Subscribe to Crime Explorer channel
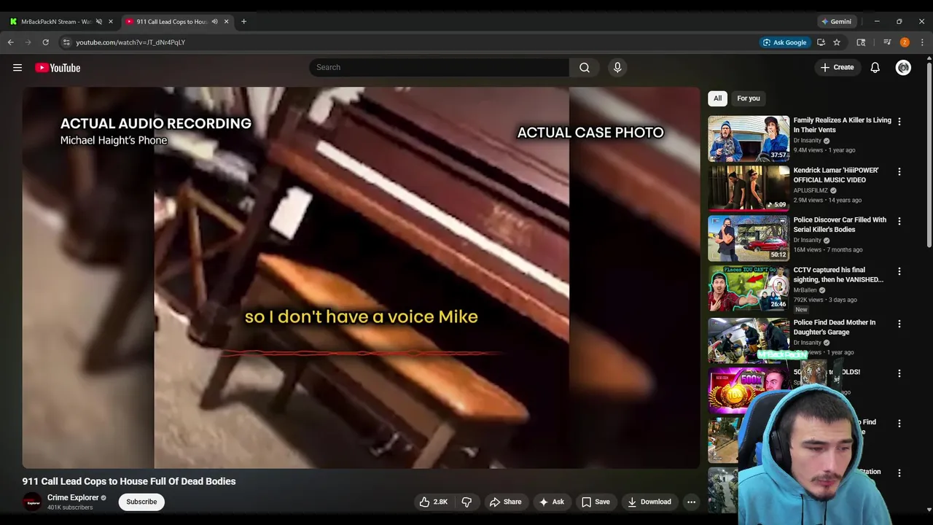 click(141, 502)
